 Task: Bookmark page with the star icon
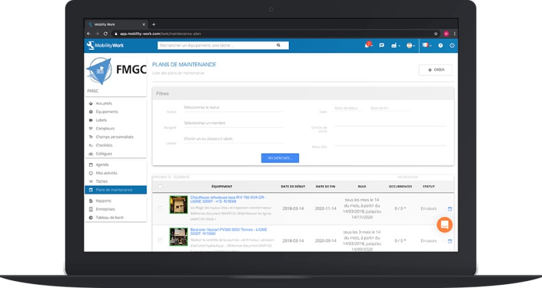(x=436, y=33)
